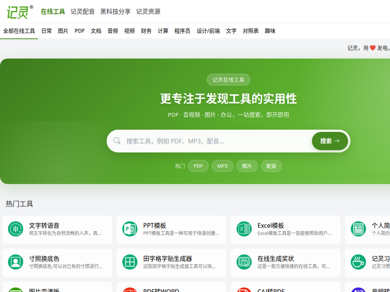Click the magnifier icon in search box
The height and width of the screenshot is (292, 390).
117,141
